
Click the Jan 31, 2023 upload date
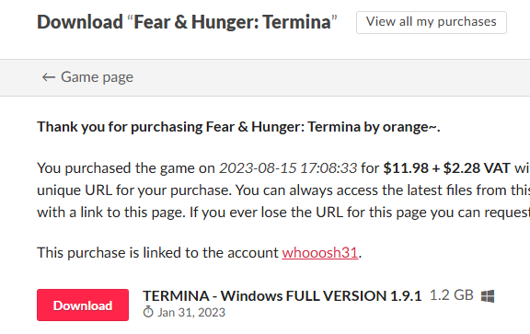(191, 312)
